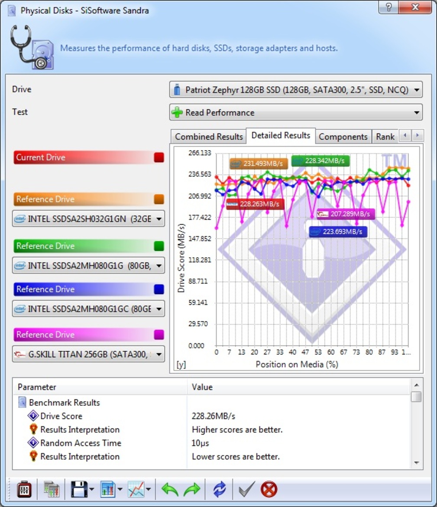Screen dimensions: 437x507
Task: Click the green back arrow icon
Action: coord(170,490)
